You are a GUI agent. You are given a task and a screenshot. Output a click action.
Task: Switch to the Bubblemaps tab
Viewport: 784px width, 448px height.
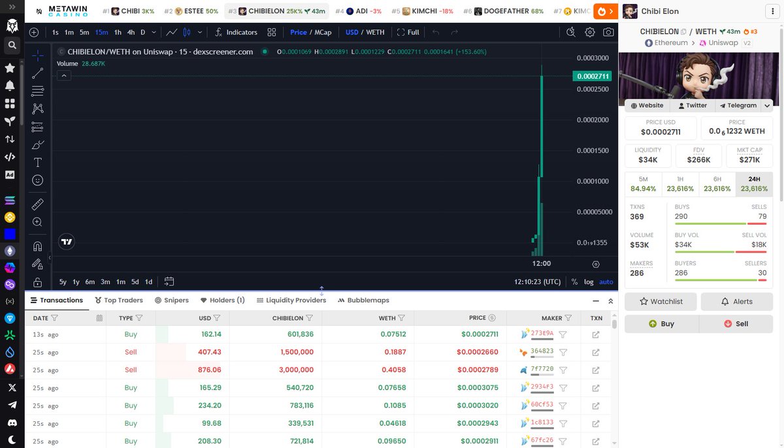coord(363,300)
